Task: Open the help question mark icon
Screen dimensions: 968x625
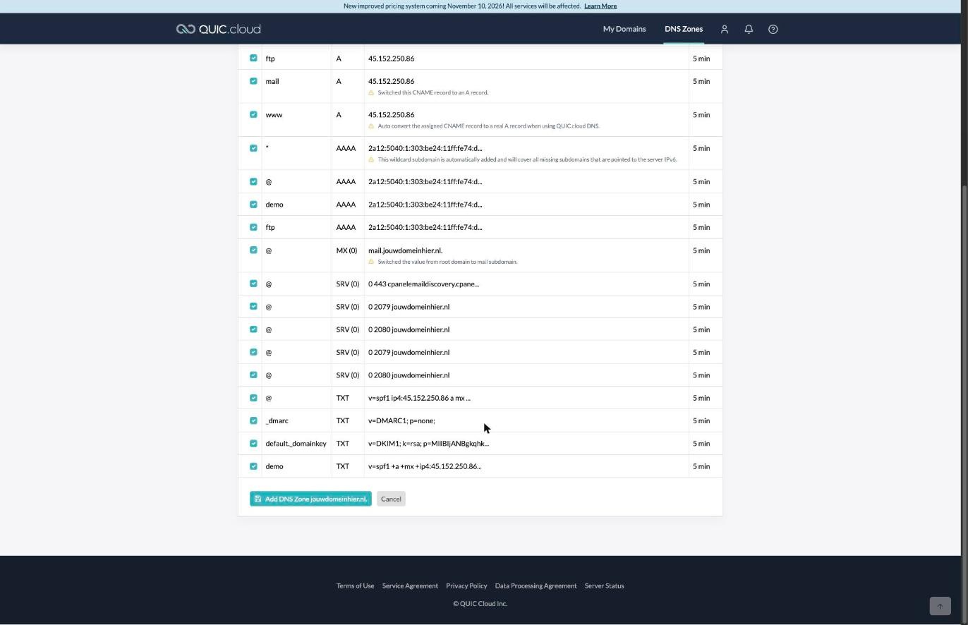Action: pyautogui.click(x=773, y=29)
